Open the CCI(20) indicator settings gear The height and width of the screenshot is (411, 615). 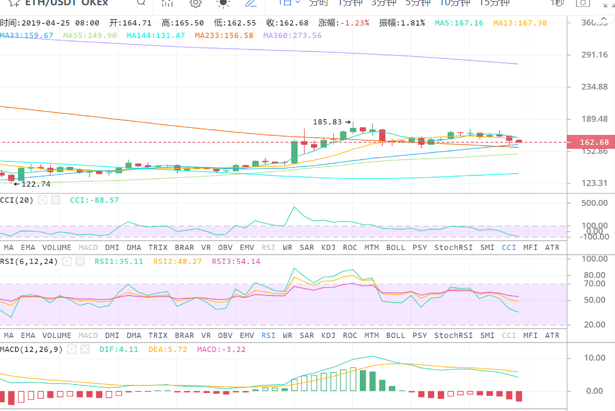[42, 200]
